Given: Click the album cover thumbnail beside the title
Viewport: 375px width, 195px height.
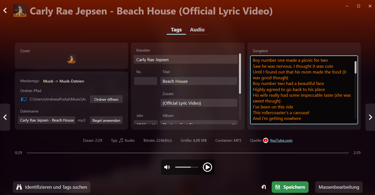Looking at the screenshot, I should click(x=20, y=10).
